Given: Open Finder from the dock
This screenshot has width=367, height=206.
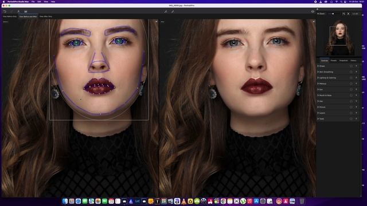Looking at the screenshot, I should (x=65, y=201).
